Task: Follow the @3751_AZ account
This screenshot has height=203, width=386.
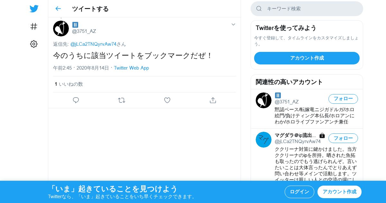Action: pyautogui.click(x=343, y=99)
